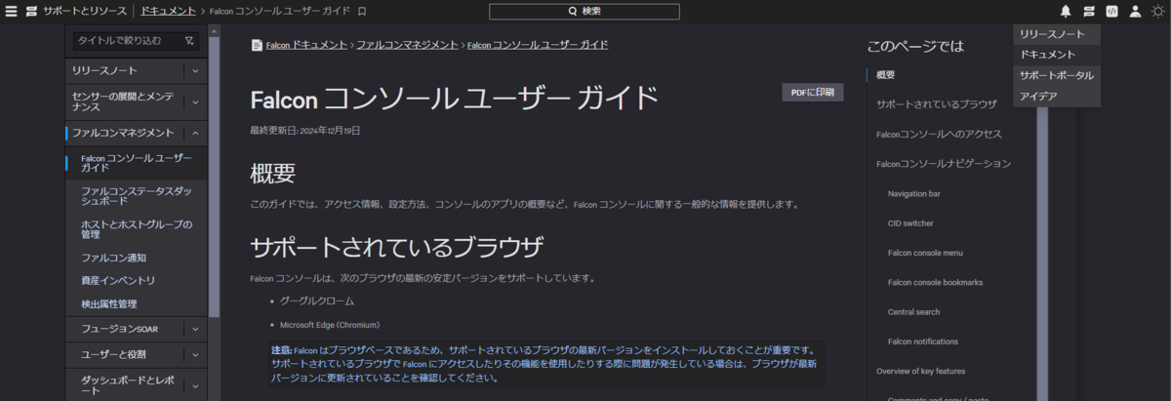Jump to Falconコンソールへのアクセス in page contents

click(x=939, y=134)
